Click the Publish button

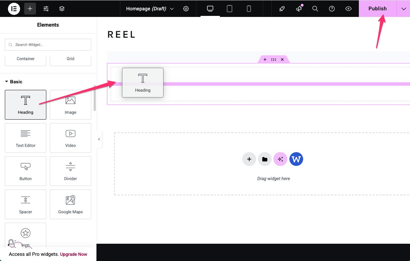pyautogui.click(x=377, y=9)
